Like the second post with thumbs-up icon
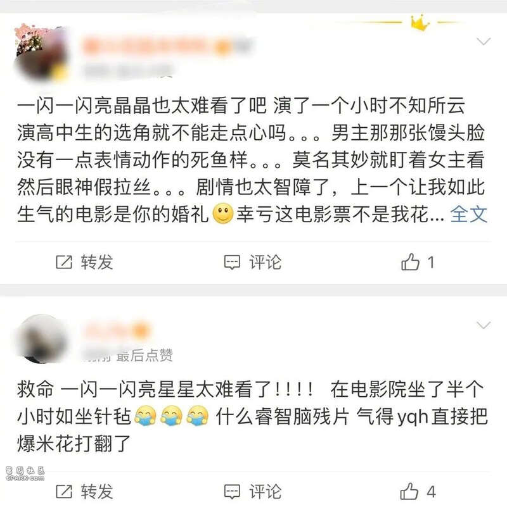Screen dimensions: 507x512 point(409,491)
